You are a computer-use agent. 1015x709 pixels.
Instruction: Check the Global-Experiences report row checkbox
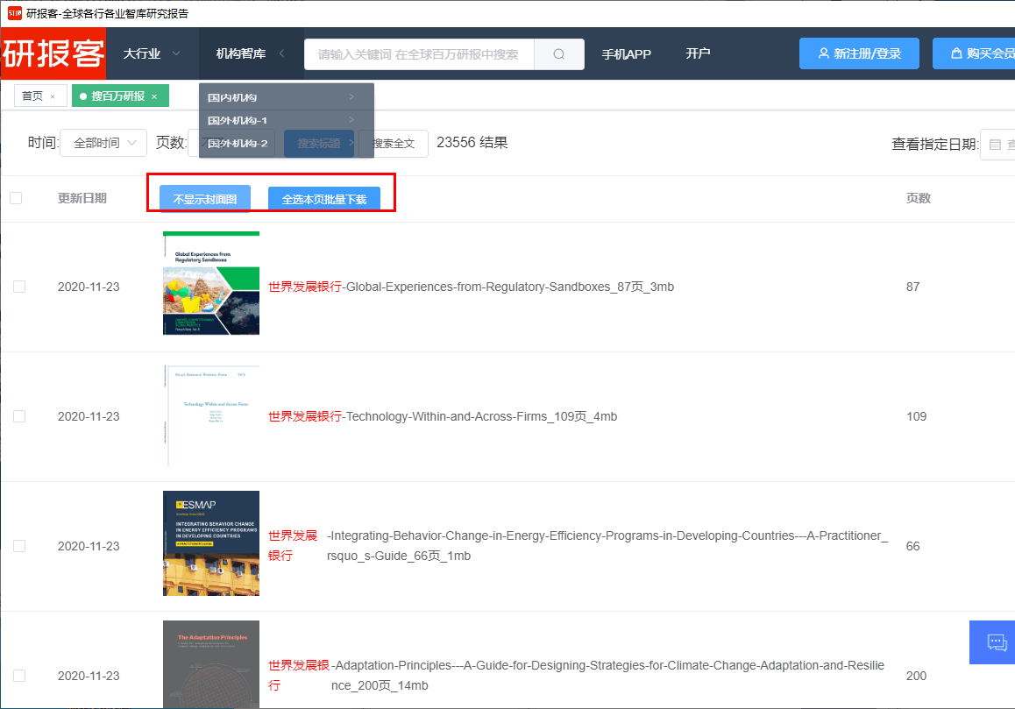[19, 287]
